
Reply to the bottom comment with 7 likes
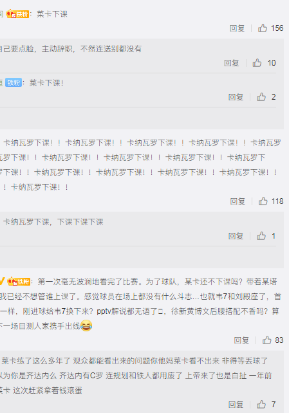[x=236, y=404]
